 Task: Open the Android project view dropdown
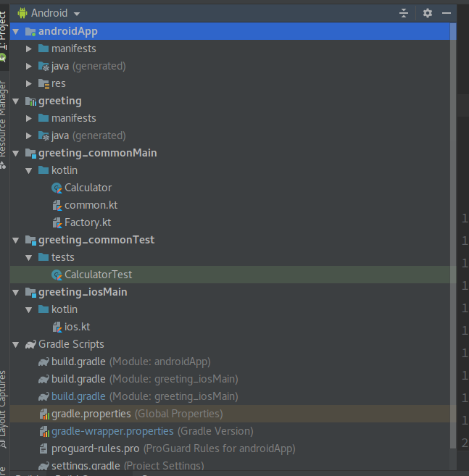point(54,13)
